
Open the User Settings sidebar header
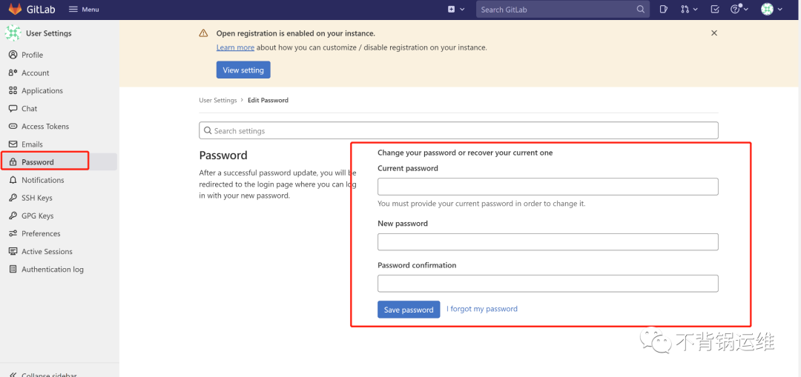point(47,33)
